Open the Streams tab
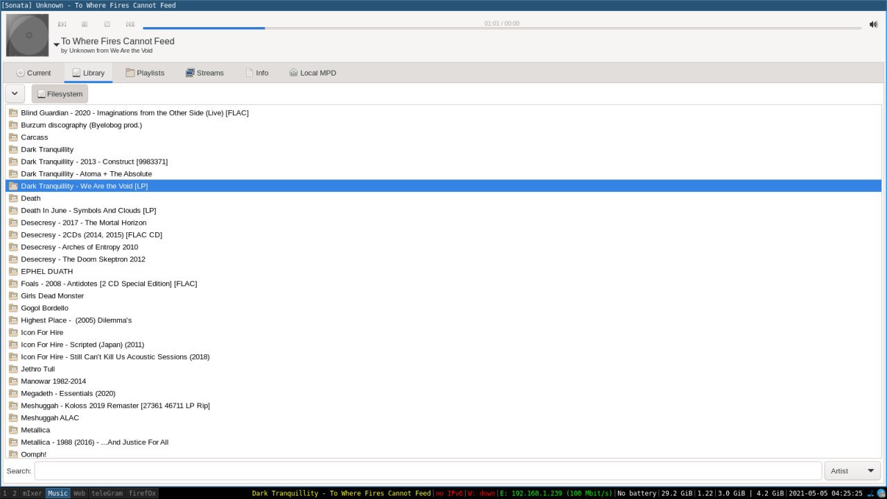 (x=204, y=73)
